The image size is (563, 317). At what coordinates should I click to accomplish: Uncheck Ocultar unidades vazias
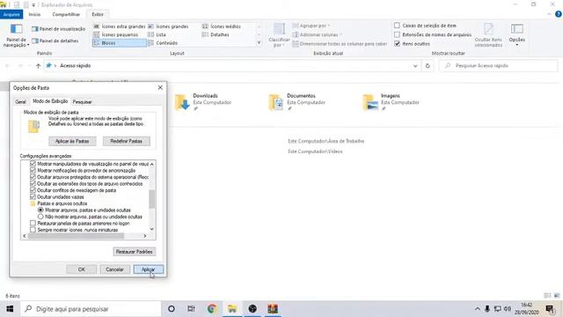[x=33, y=197]
